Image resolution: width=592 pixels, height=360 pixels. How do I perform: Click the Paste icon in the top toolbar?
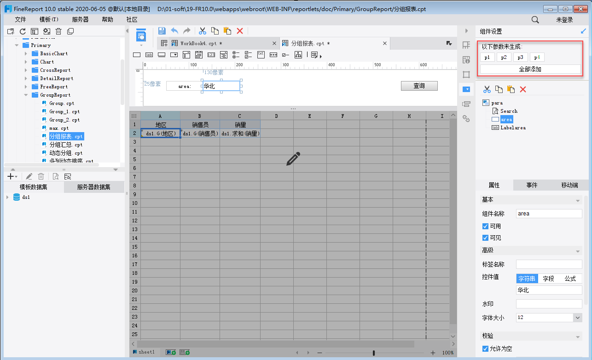tap(227, 31)
